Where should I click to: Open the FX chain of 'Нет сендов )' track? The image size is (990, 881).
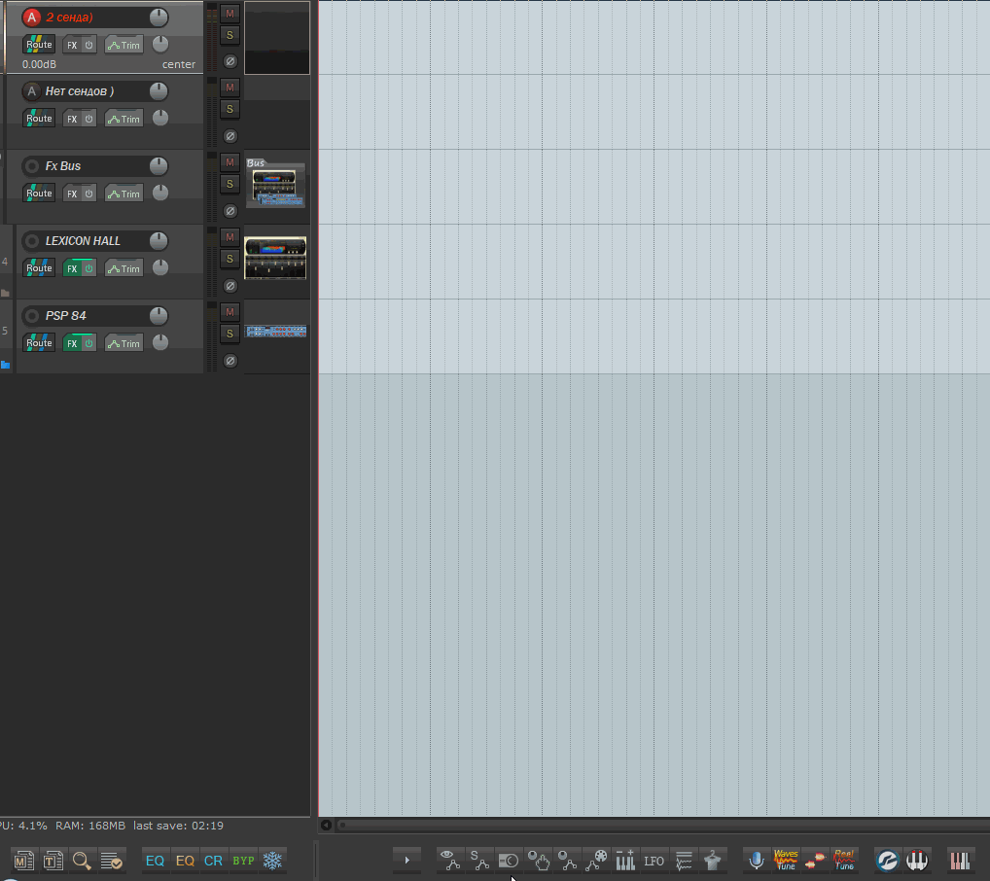tap(72, 119)
